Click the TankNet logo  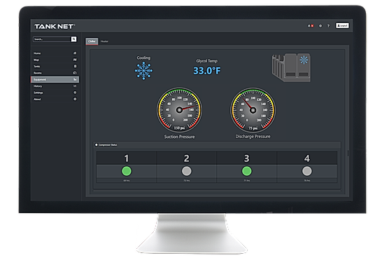pyautogui.click(x=55, y=27)
